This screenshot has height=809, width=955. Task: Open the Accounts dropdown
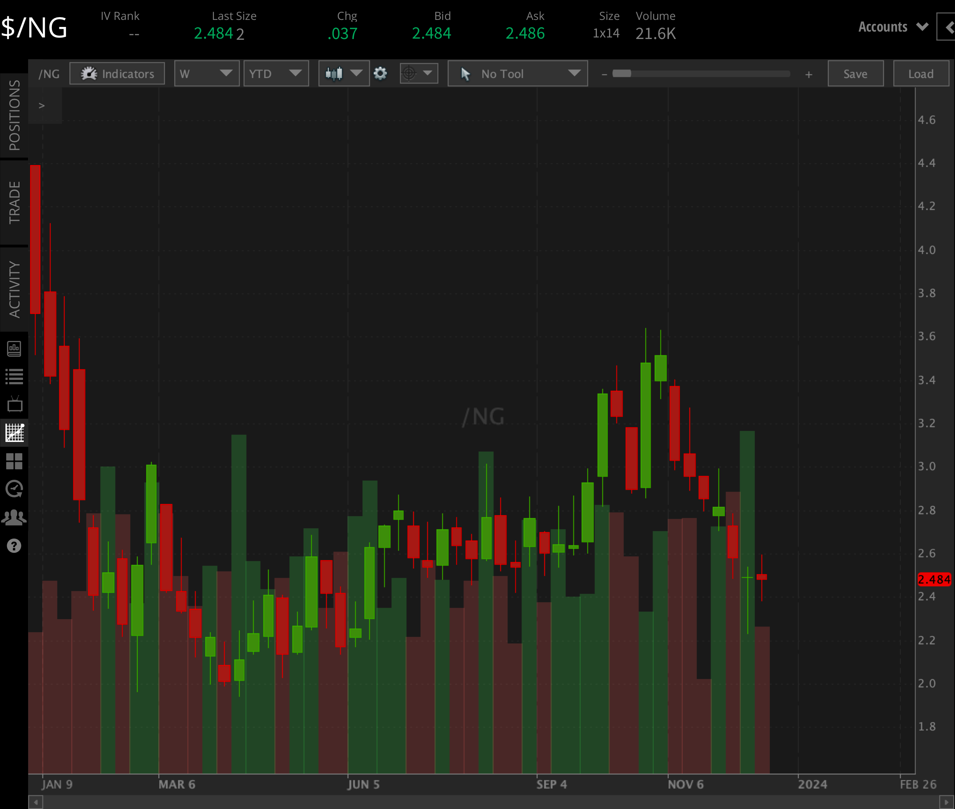[893, 27]
